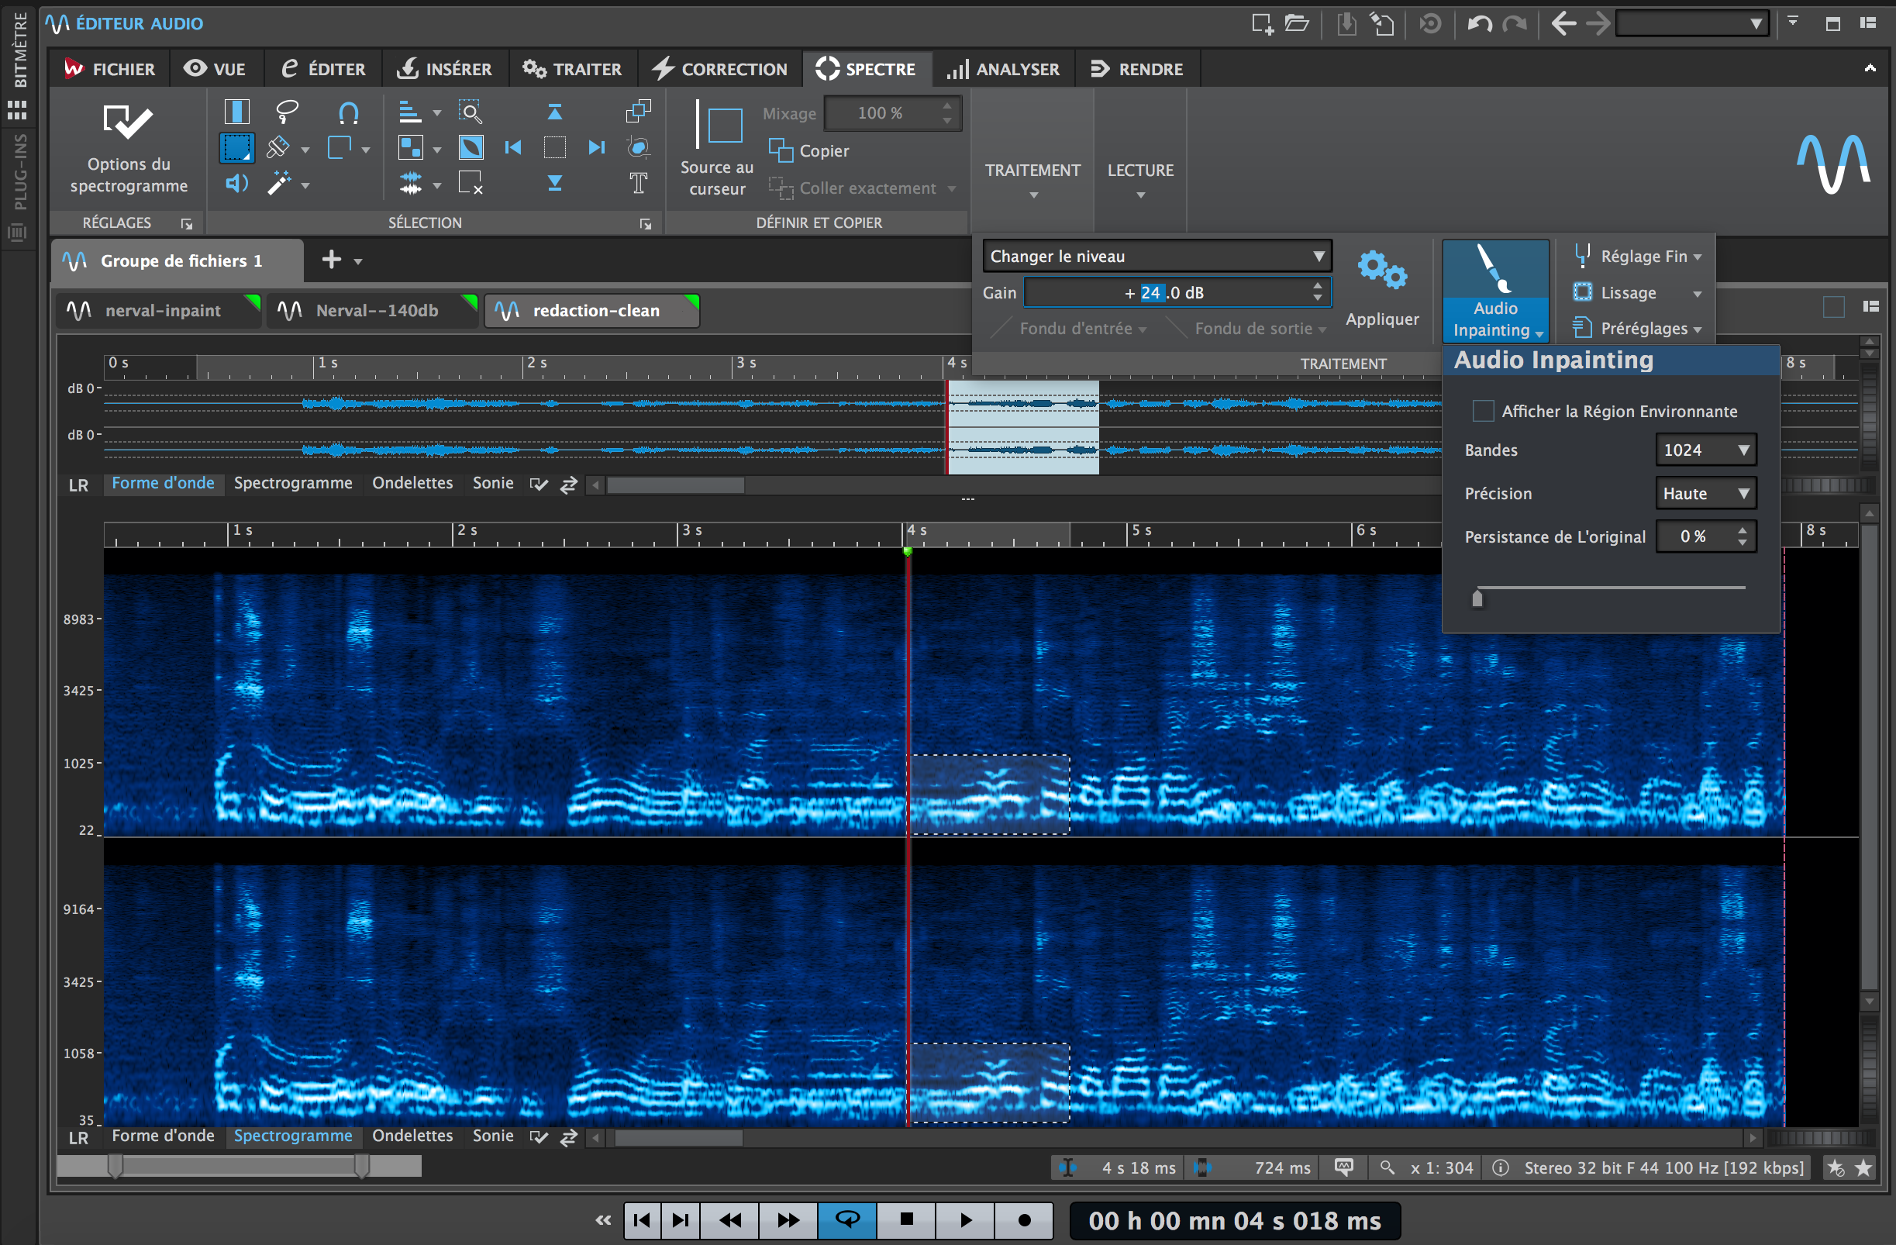
Task: Enable the Afficher la Région Environnante checkbox
Action: tap(1483, 410)
